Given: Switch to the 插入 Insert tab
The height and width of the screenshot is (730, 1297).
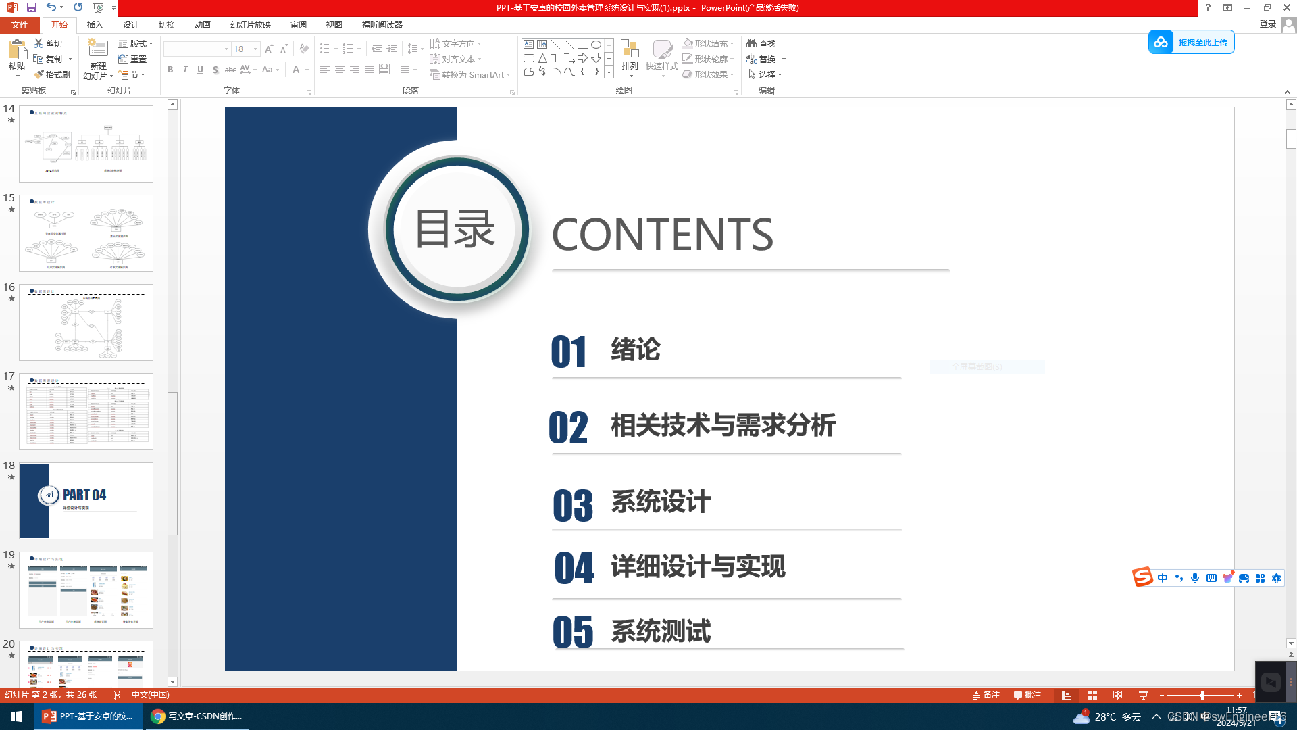Looking at the screenshot, I should pos(95,24).
